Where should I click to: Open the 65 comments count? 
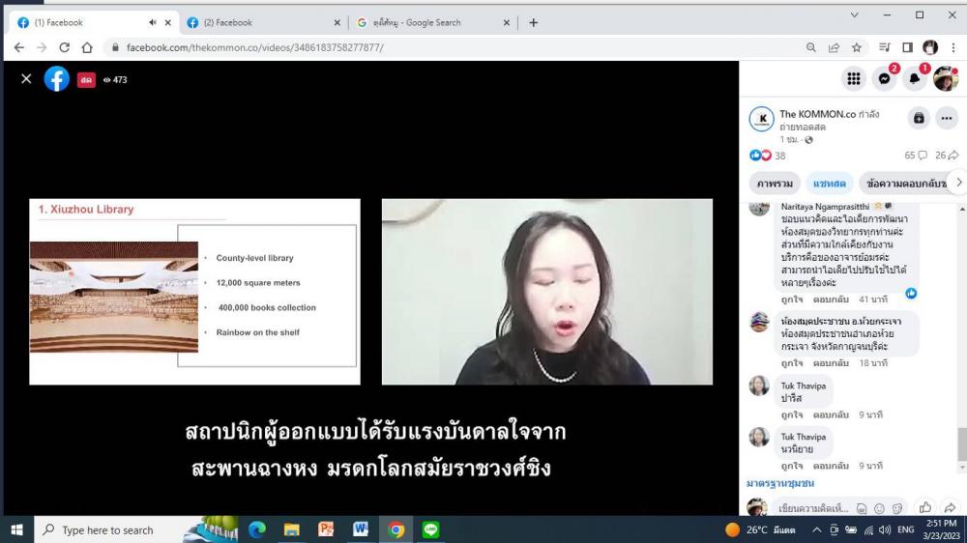(x=916, y=156)
